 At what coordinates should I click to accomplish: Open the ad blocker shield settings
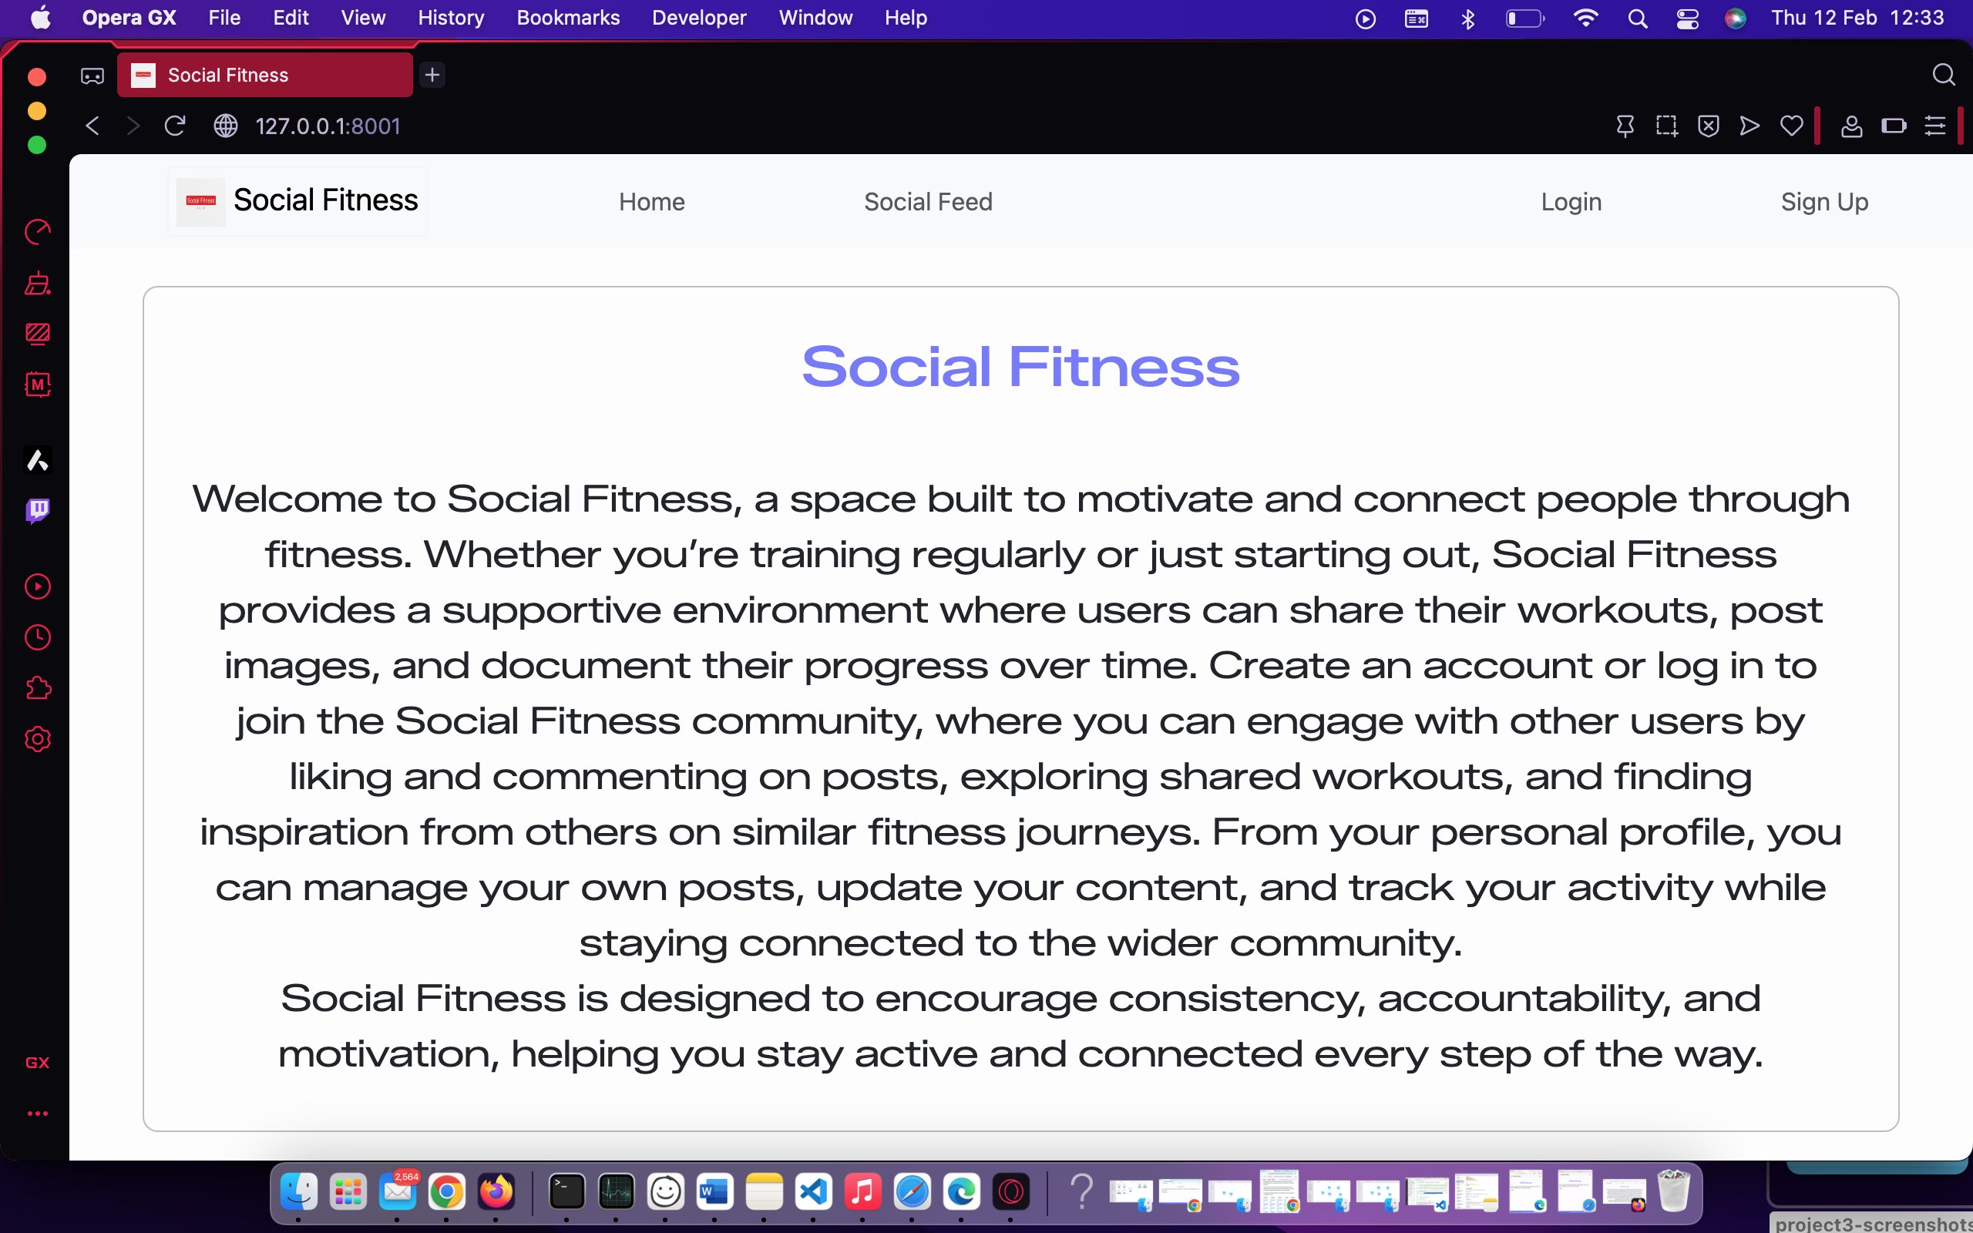coord(1708,125)
